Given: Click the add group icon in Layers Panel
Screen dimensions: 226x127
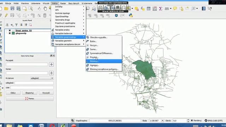Looking at the screenshot, I should tap(7, 25).
